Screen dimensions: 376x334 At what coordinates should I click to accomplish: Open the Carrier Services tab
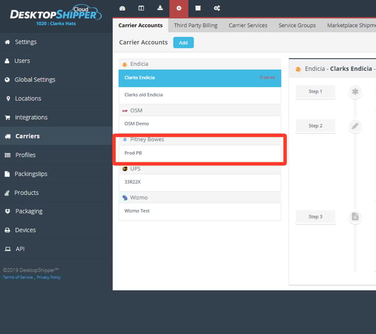(x=248, y=25)
